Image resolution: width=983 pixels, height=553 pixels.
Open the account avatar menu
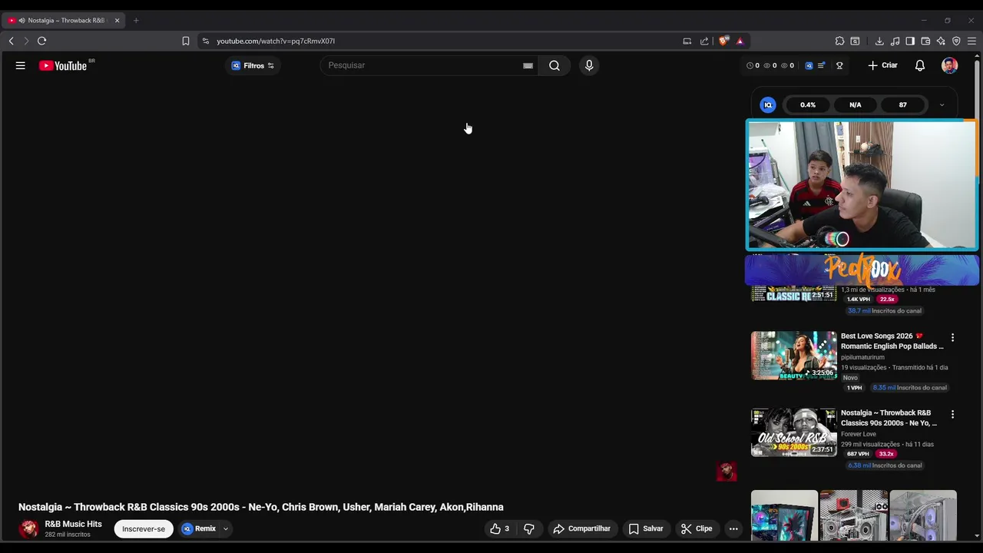click(949, 66)
